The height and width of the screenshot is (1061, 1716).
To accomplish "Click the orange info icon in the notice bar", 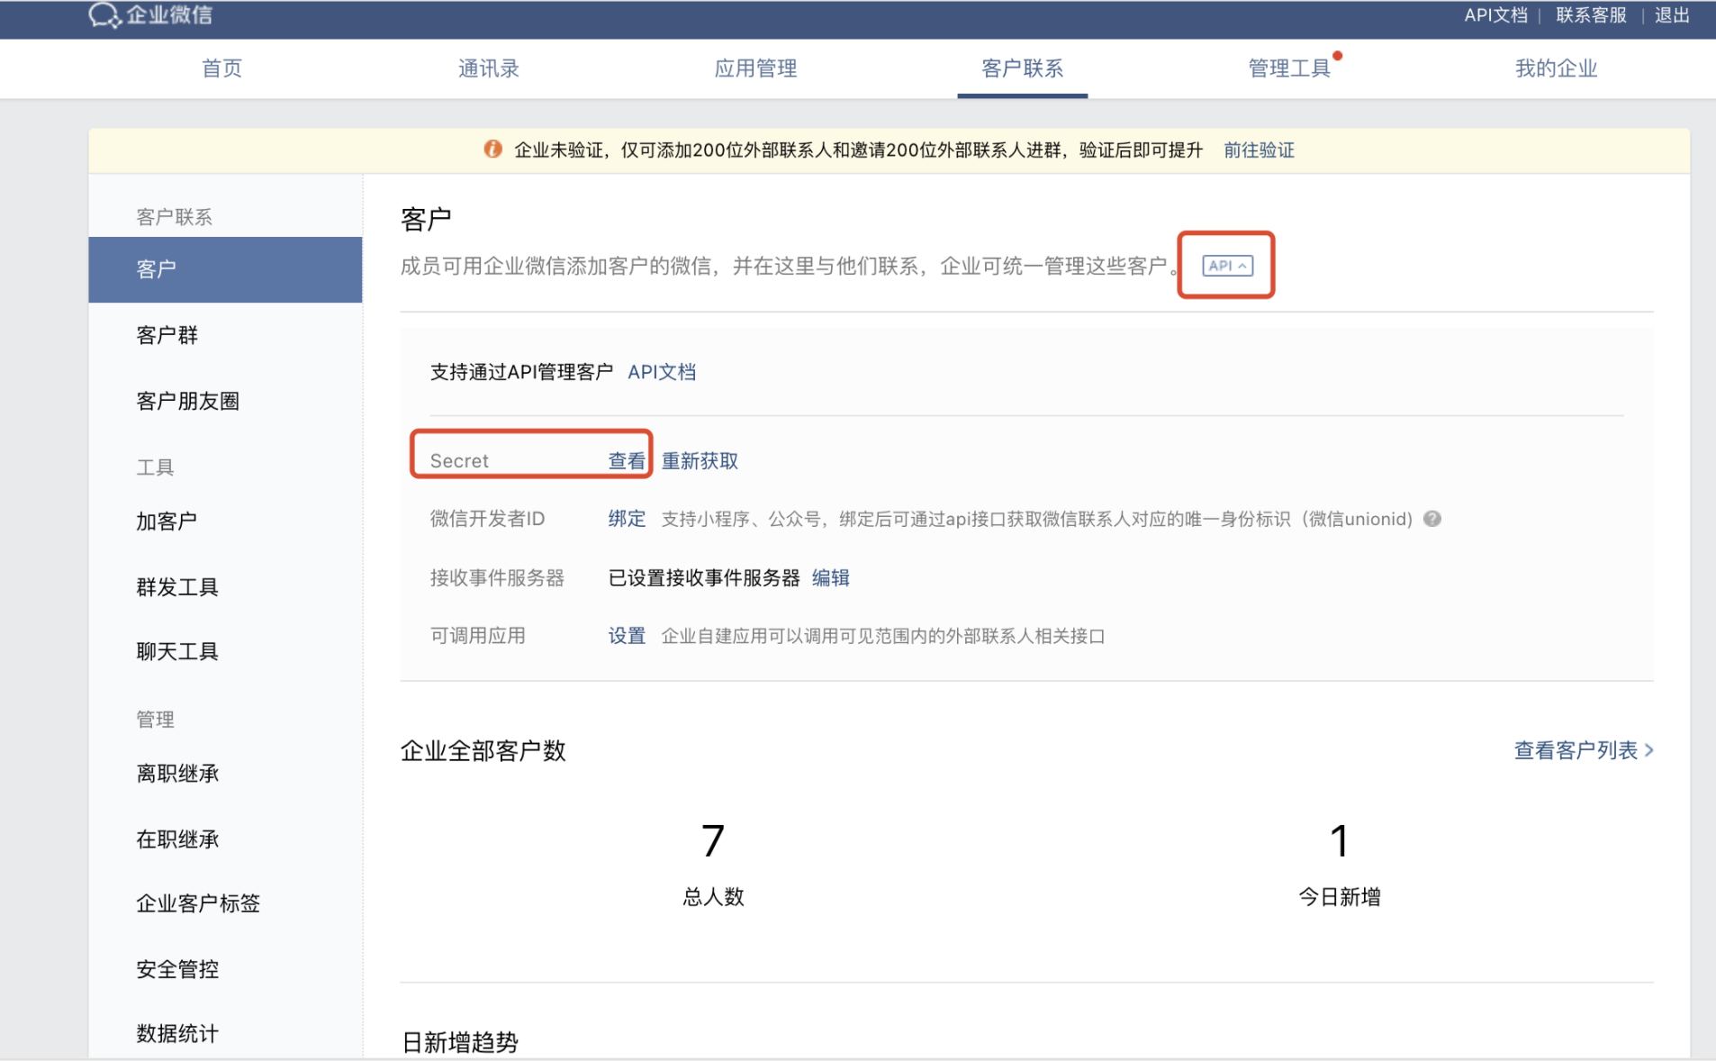I will [x=492, y=150].
